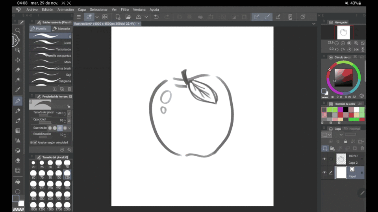
Task: Switch to the Marcador tab
Action: pyautogui.click(x=61, y=29)
